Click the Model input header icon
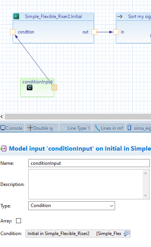 coord(3,148)
